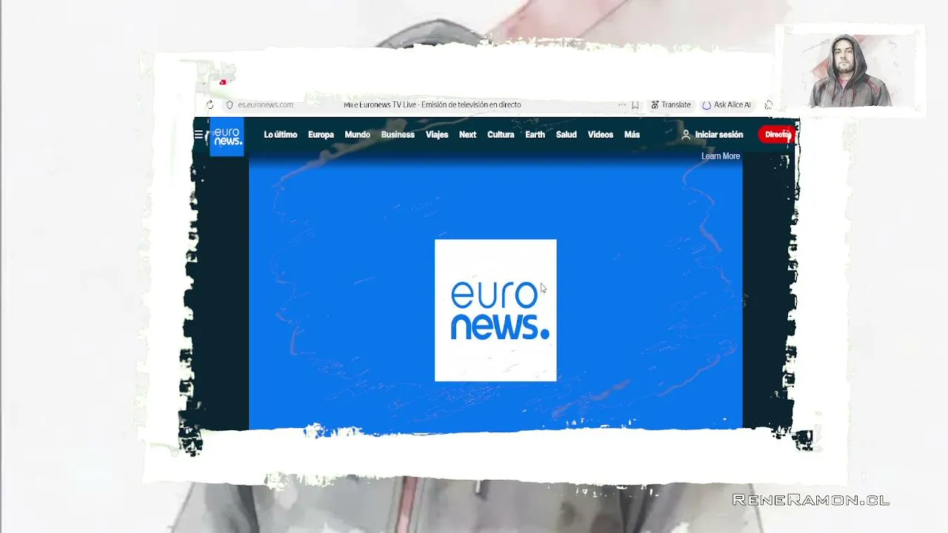This screenshot has width=948, height=533.
Task: Click the red Directo live button
Action: point(777,135)
